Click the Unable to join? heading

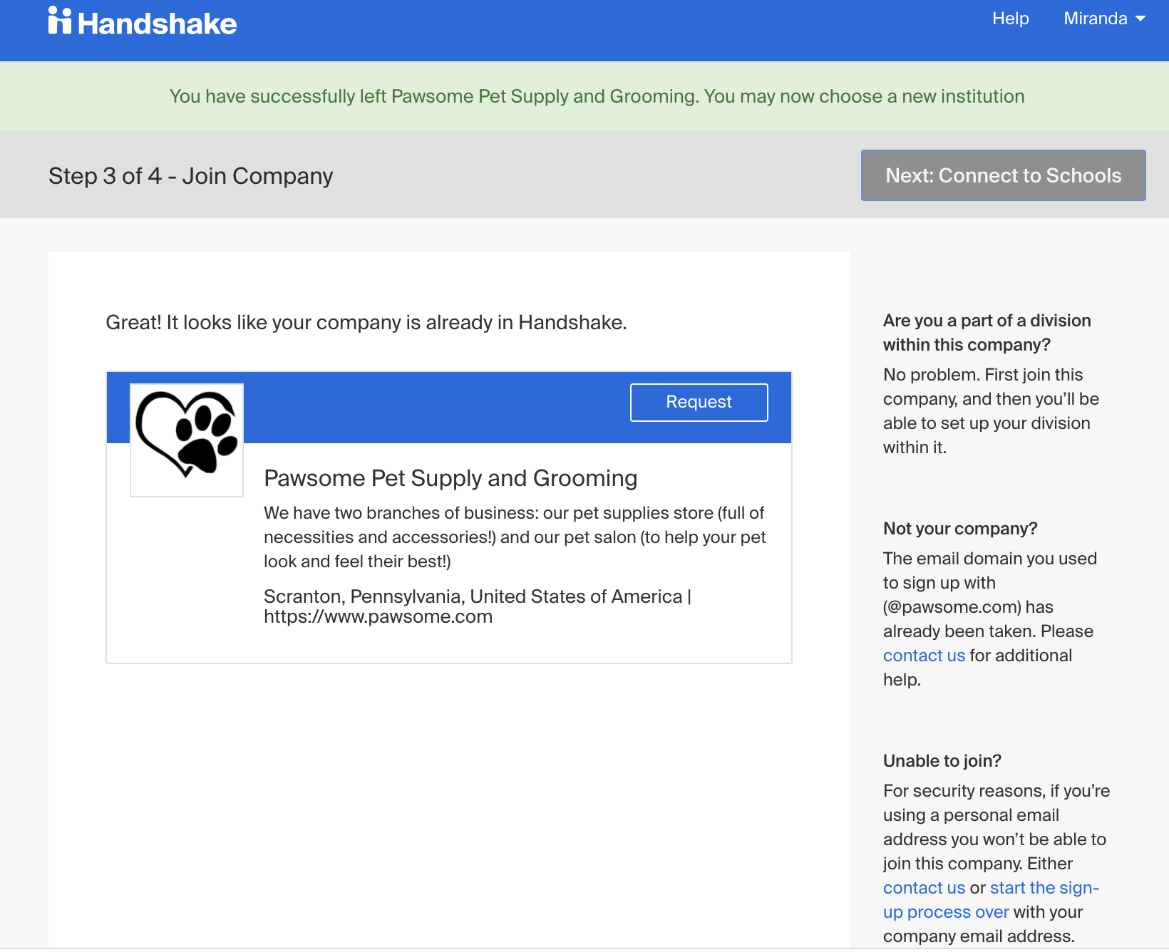tap(942, 761)
